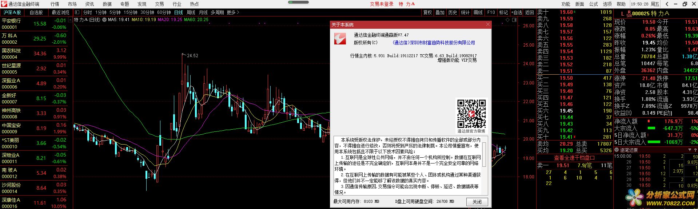Add stock via +自选 button
Image resolution: width=698 pixels, height=209 pixels.
(516, 12)
